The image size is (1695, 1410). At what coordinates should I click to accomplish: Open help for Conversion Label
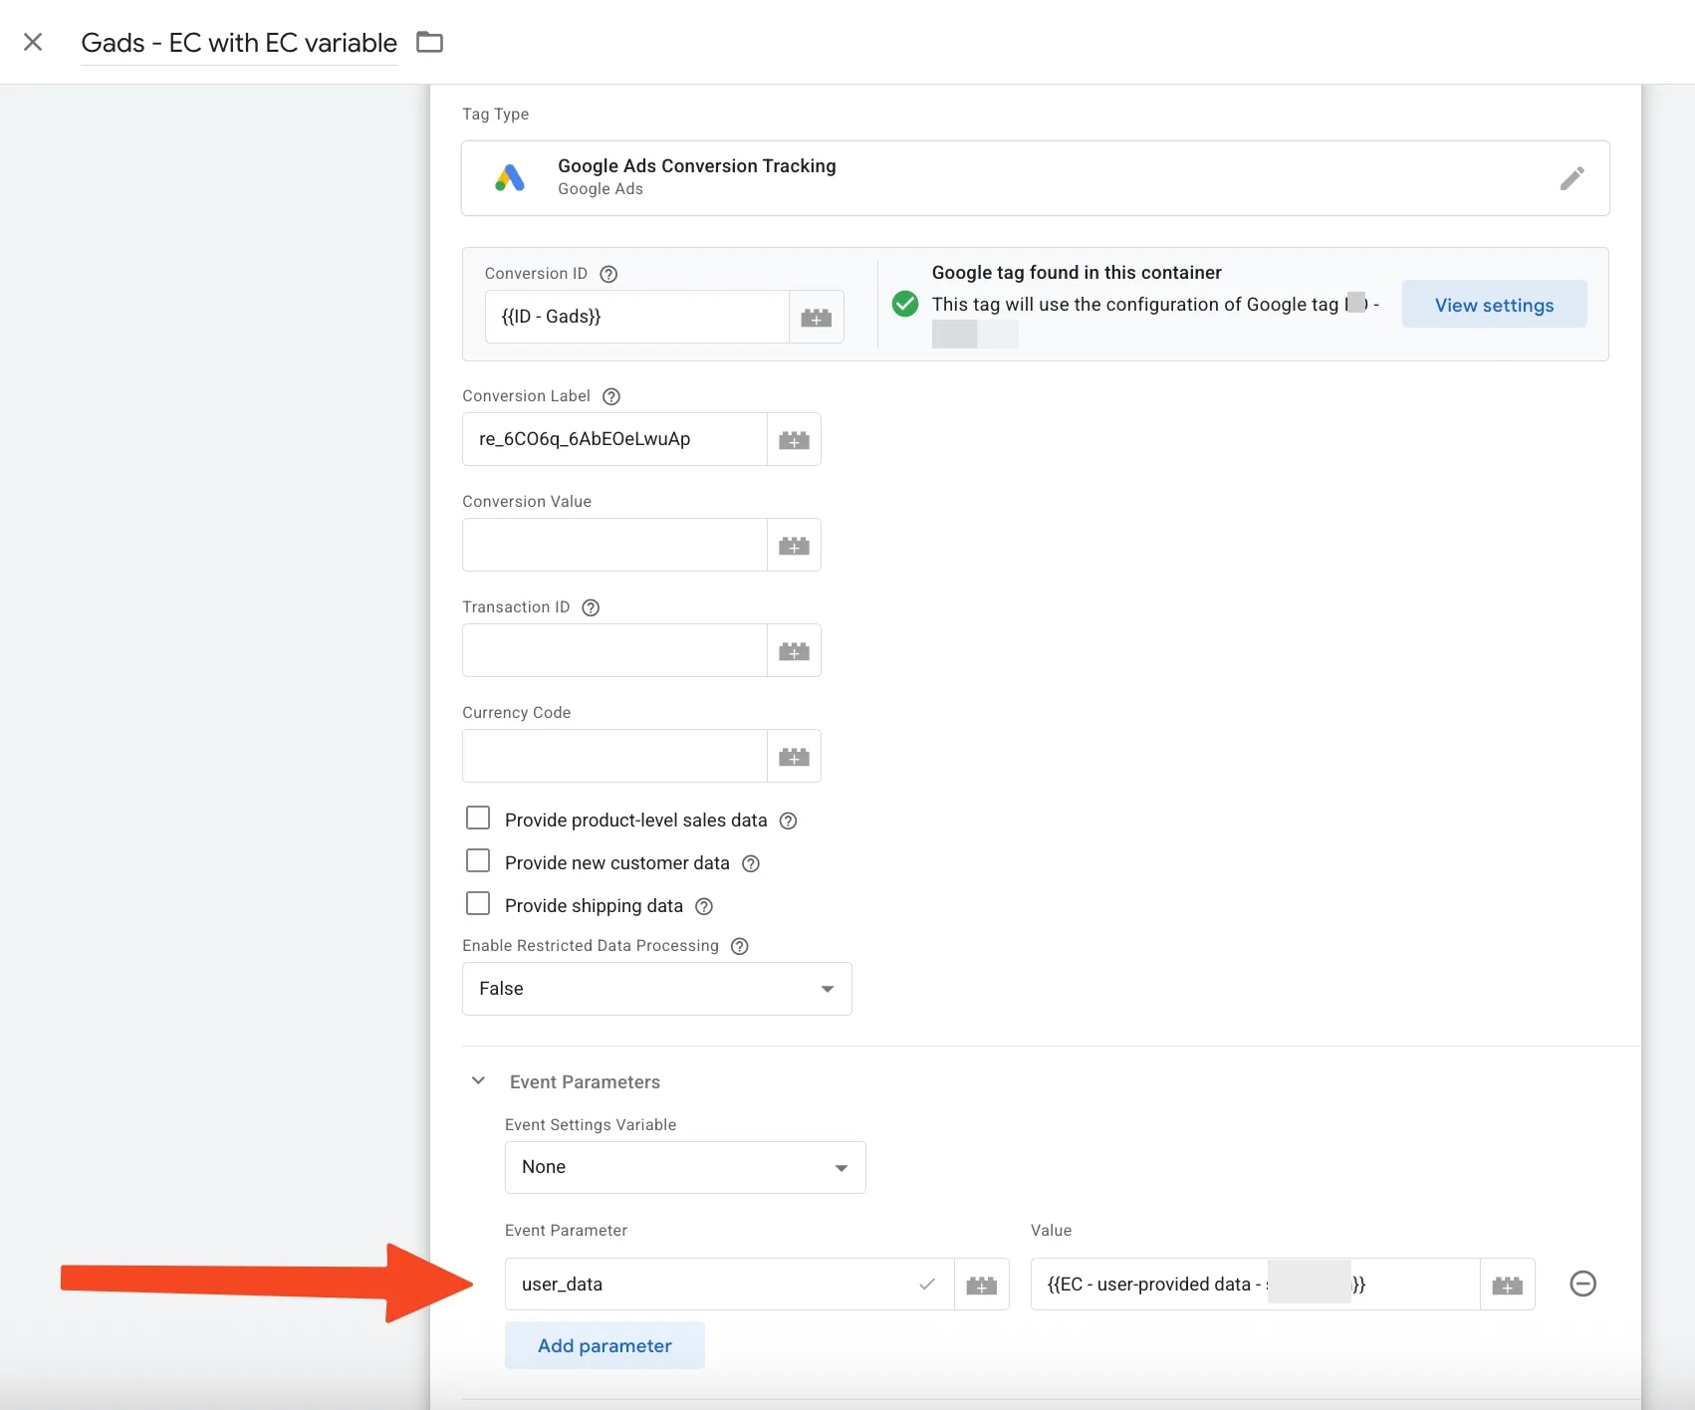pos(611,396)
